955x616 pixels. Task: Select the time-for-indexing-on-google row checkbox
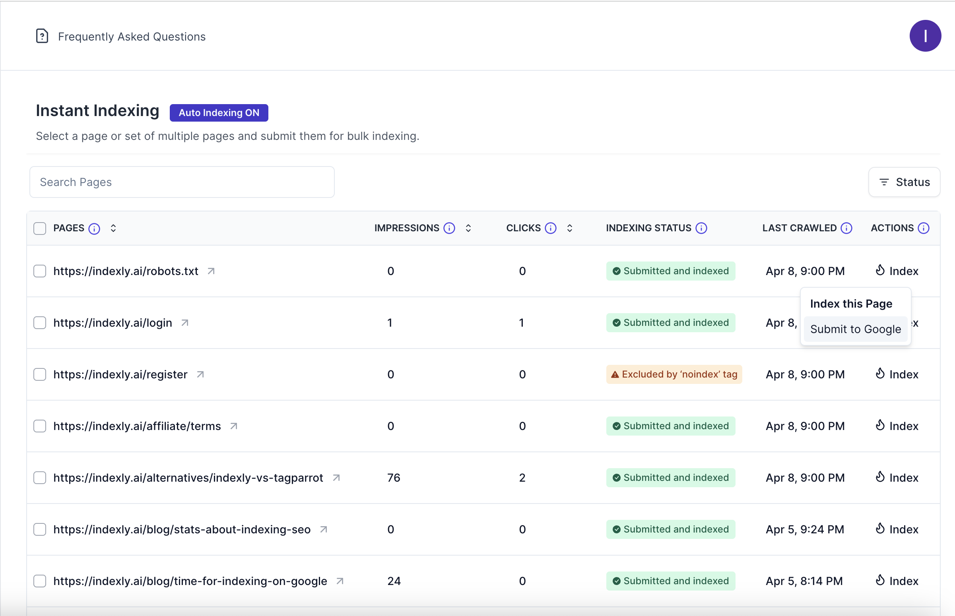point(40,581)
